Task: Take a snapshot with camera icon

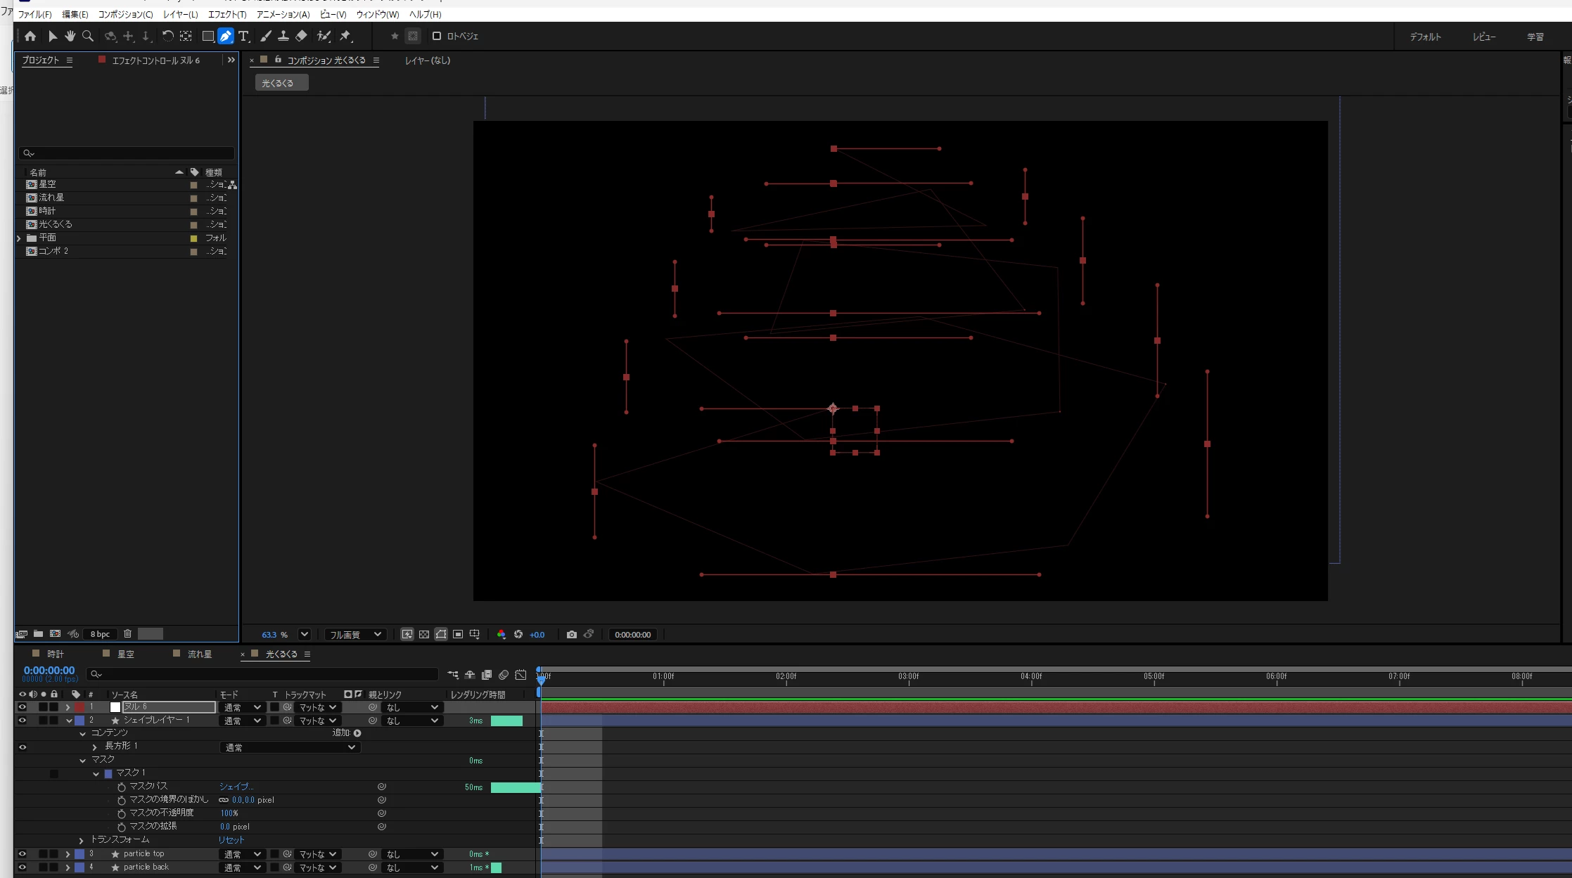Action: tap(571, 634)
